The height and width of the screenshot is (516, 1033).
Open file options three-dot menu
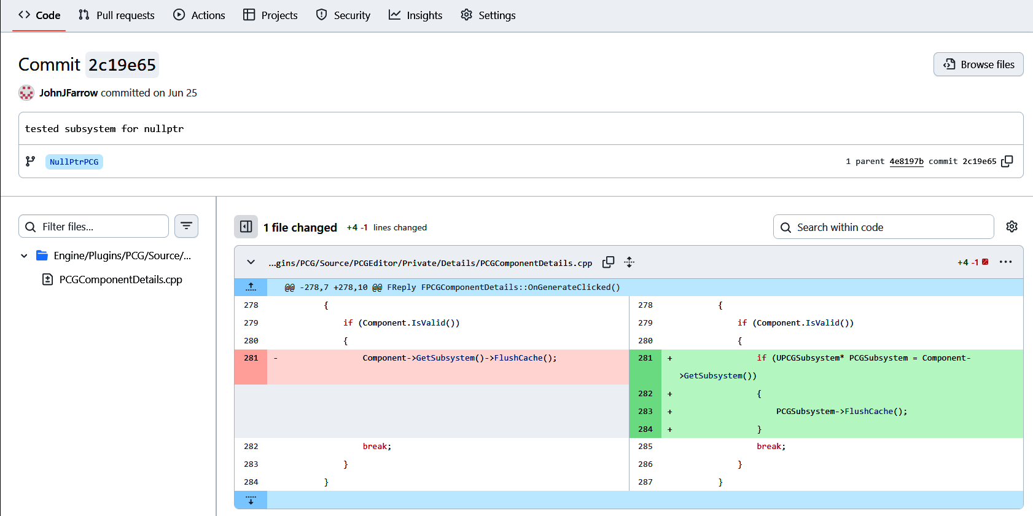pos(1005,262)
